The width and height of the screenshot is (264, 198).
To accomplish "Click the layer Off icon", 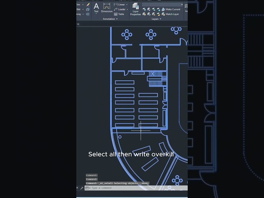I will coord(144,9).
